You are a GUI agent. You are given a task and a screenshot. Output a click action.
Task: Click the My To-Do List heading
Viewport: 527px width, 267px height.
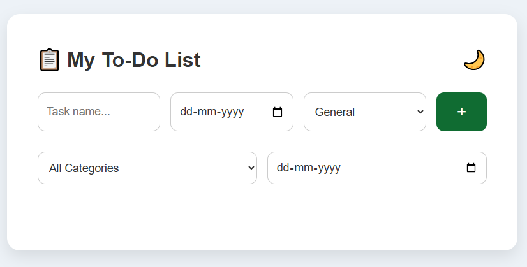134,60
